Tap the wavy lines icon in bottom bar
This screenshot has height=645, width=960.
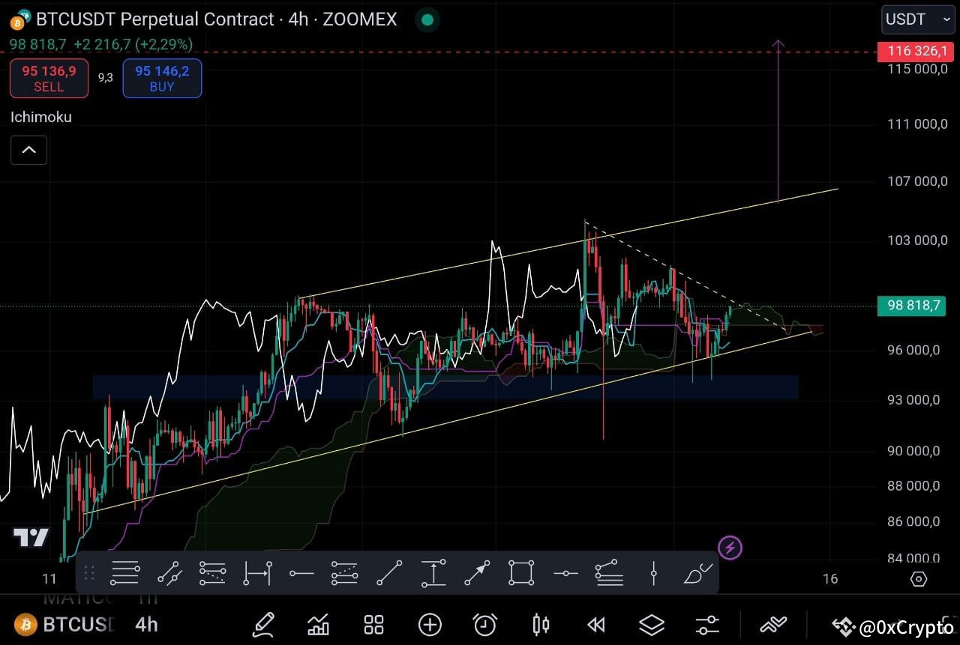pyautogui.click(x=773, y=624)
